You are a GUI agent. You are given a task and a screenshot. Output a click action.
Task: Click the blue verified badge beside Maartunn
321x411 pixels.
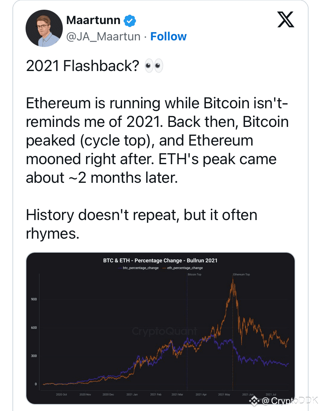129,21
